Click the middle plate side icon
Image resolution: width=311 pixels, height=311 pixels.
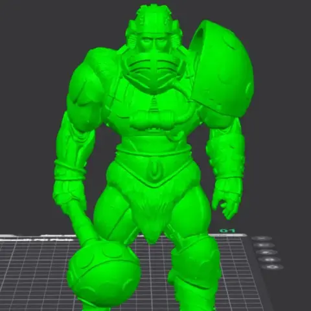click(267, 252)
